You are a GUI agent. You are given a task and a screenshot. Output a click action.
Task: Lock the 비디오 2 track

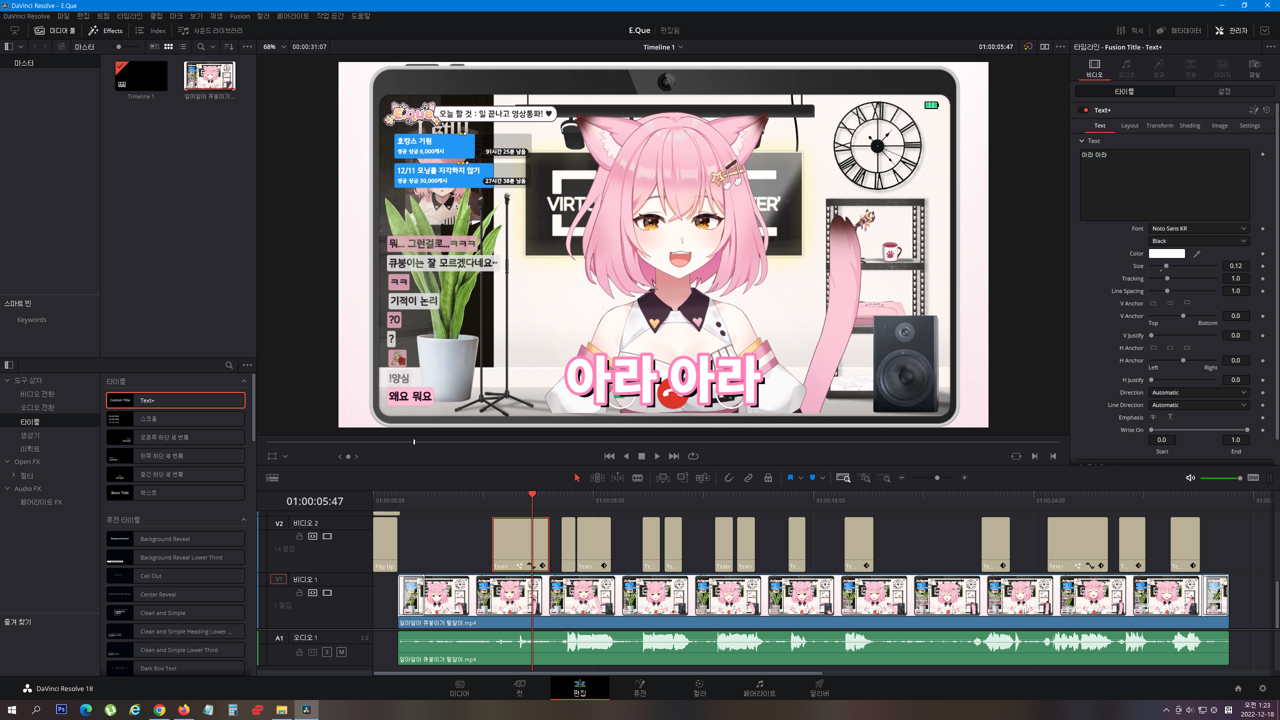pyautogui.click(x=299, y=536)
